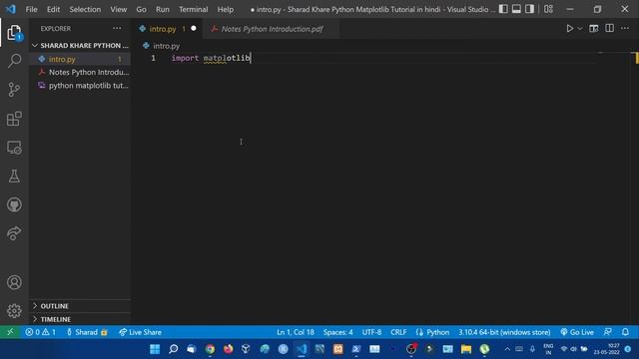
Task: Split the editor right
Action: (610, 29)
